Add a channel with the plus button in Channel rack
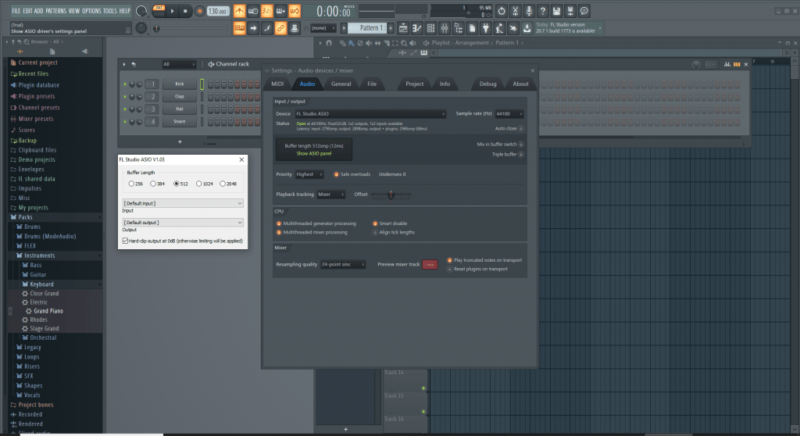 point(180,141)
